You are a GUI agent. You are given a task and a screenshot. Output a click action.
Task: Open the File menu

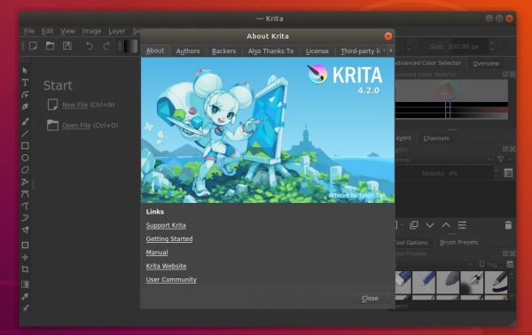click(x=29, y=31)
